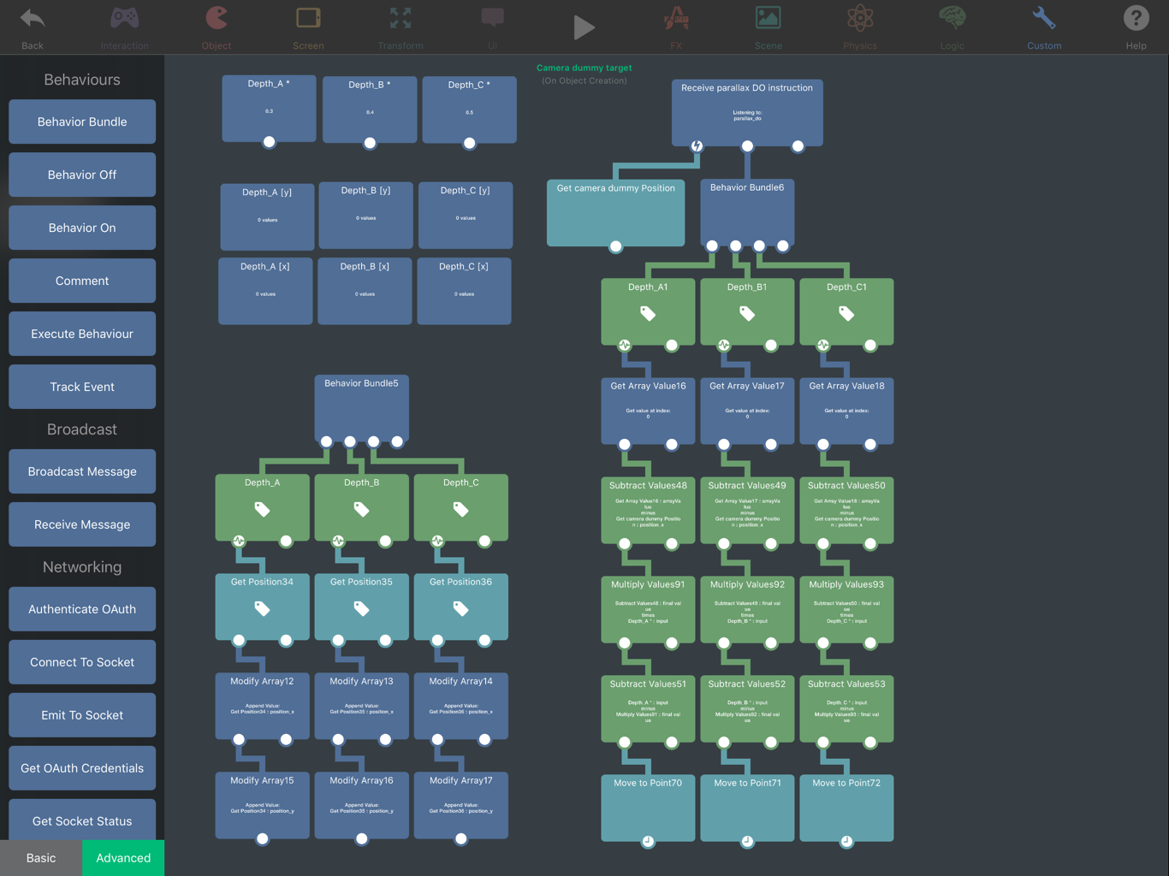The width and height of the screenshot is (1169, 876).
Task: Select the Custom wrench tab
Action: [x=1044, y=19]
